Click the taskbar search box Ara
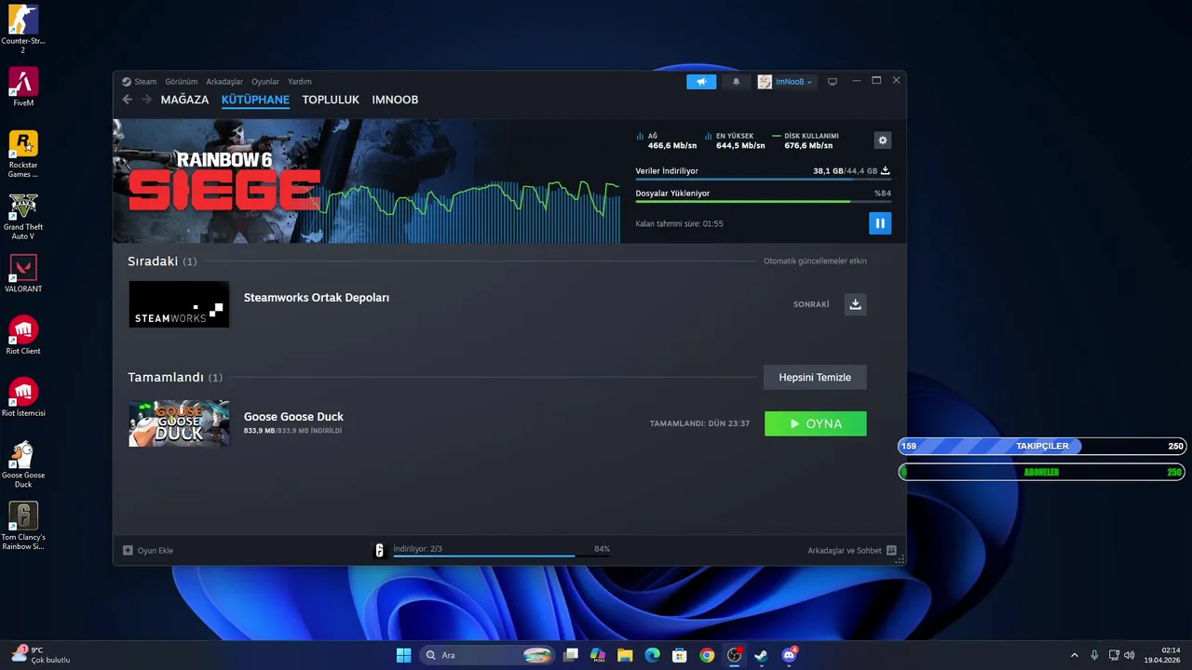The height and width of the screenshot is (670, 1192). 489,655
